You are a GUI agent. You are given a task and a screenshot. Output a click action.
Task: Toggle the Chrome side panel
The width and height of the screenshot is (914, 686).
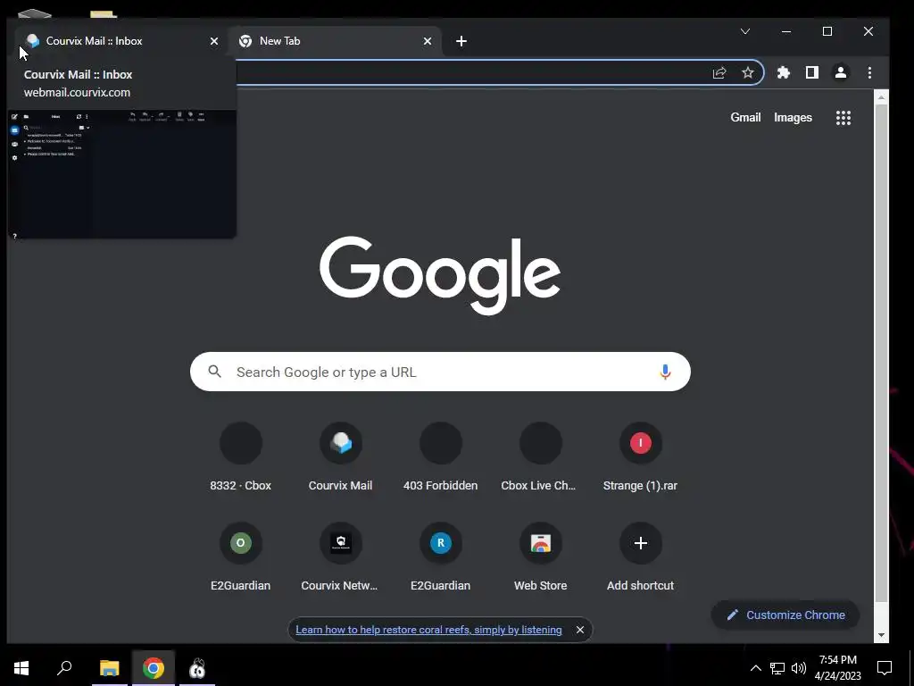(812, 72)
